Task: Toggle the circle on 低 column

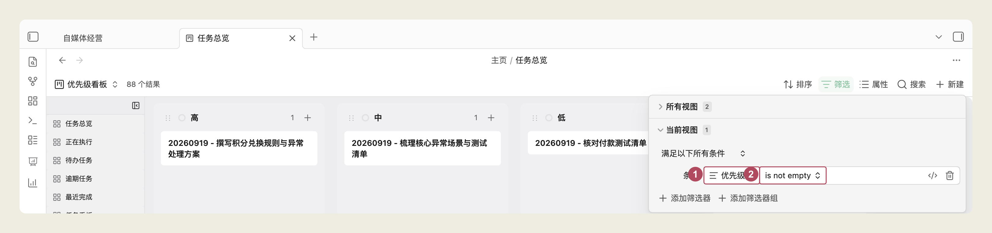Action: (x=549, y=118)
